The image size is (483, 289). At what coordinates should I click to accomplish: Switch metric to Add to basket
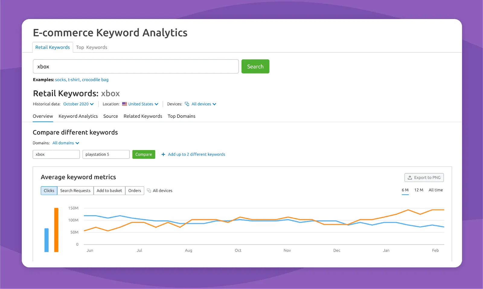109,190
